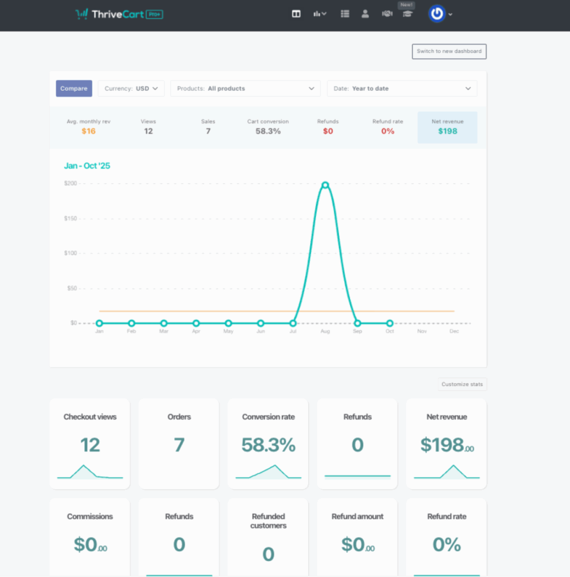This screenshot has height=577, width=570.
Task: Expand the Products All products dropdown
Action: pos(245,88)
